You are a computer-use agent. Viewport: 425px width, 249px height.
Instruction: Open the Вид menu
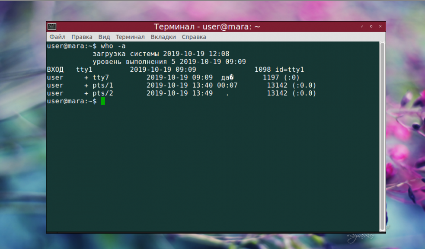[x=104, y=37]
